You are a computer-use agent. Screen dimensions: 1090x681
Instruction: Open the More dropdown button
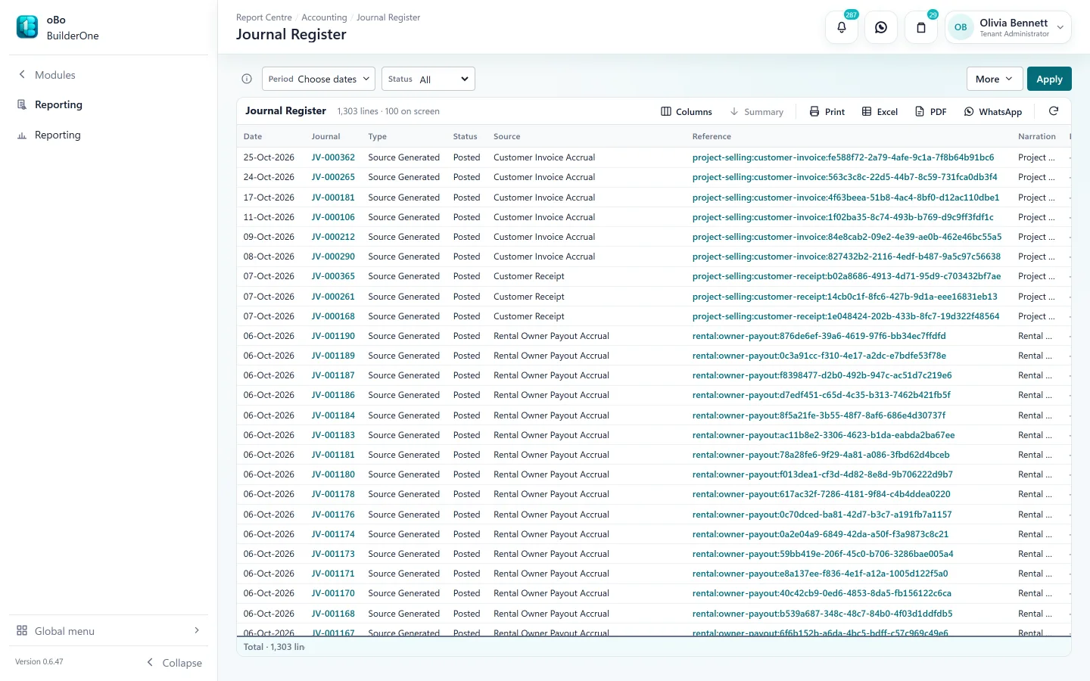coord(995,79)
